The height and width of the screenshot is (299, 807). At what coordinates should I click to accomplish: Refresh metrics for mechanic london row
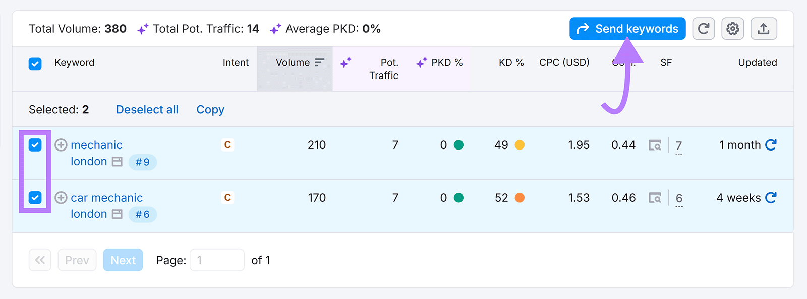[x=771, y=145]
